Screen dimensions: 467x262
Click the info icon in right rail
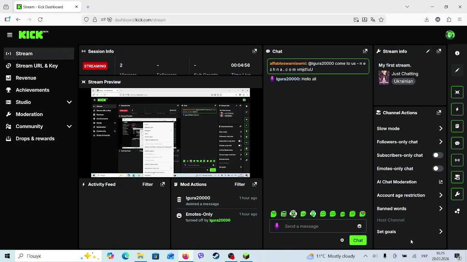pyautogui.click(x=457, y=53)
